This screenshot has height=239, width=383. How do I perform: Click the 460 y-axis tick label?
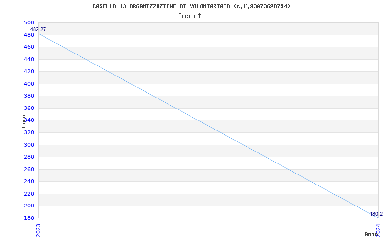[29, 47]
